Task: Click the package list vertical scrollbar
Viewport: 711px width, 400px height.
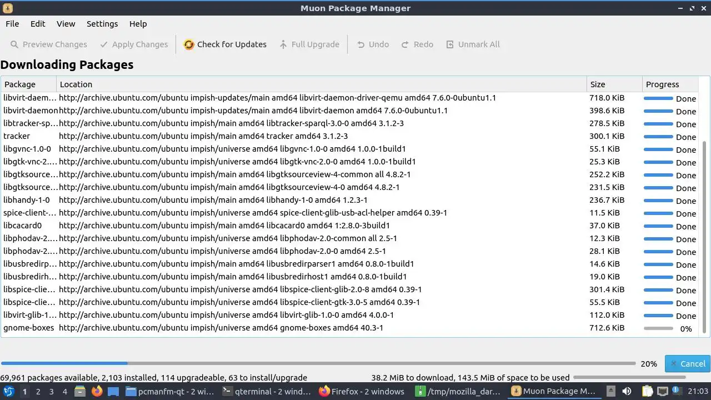Action: click(705, 236)
